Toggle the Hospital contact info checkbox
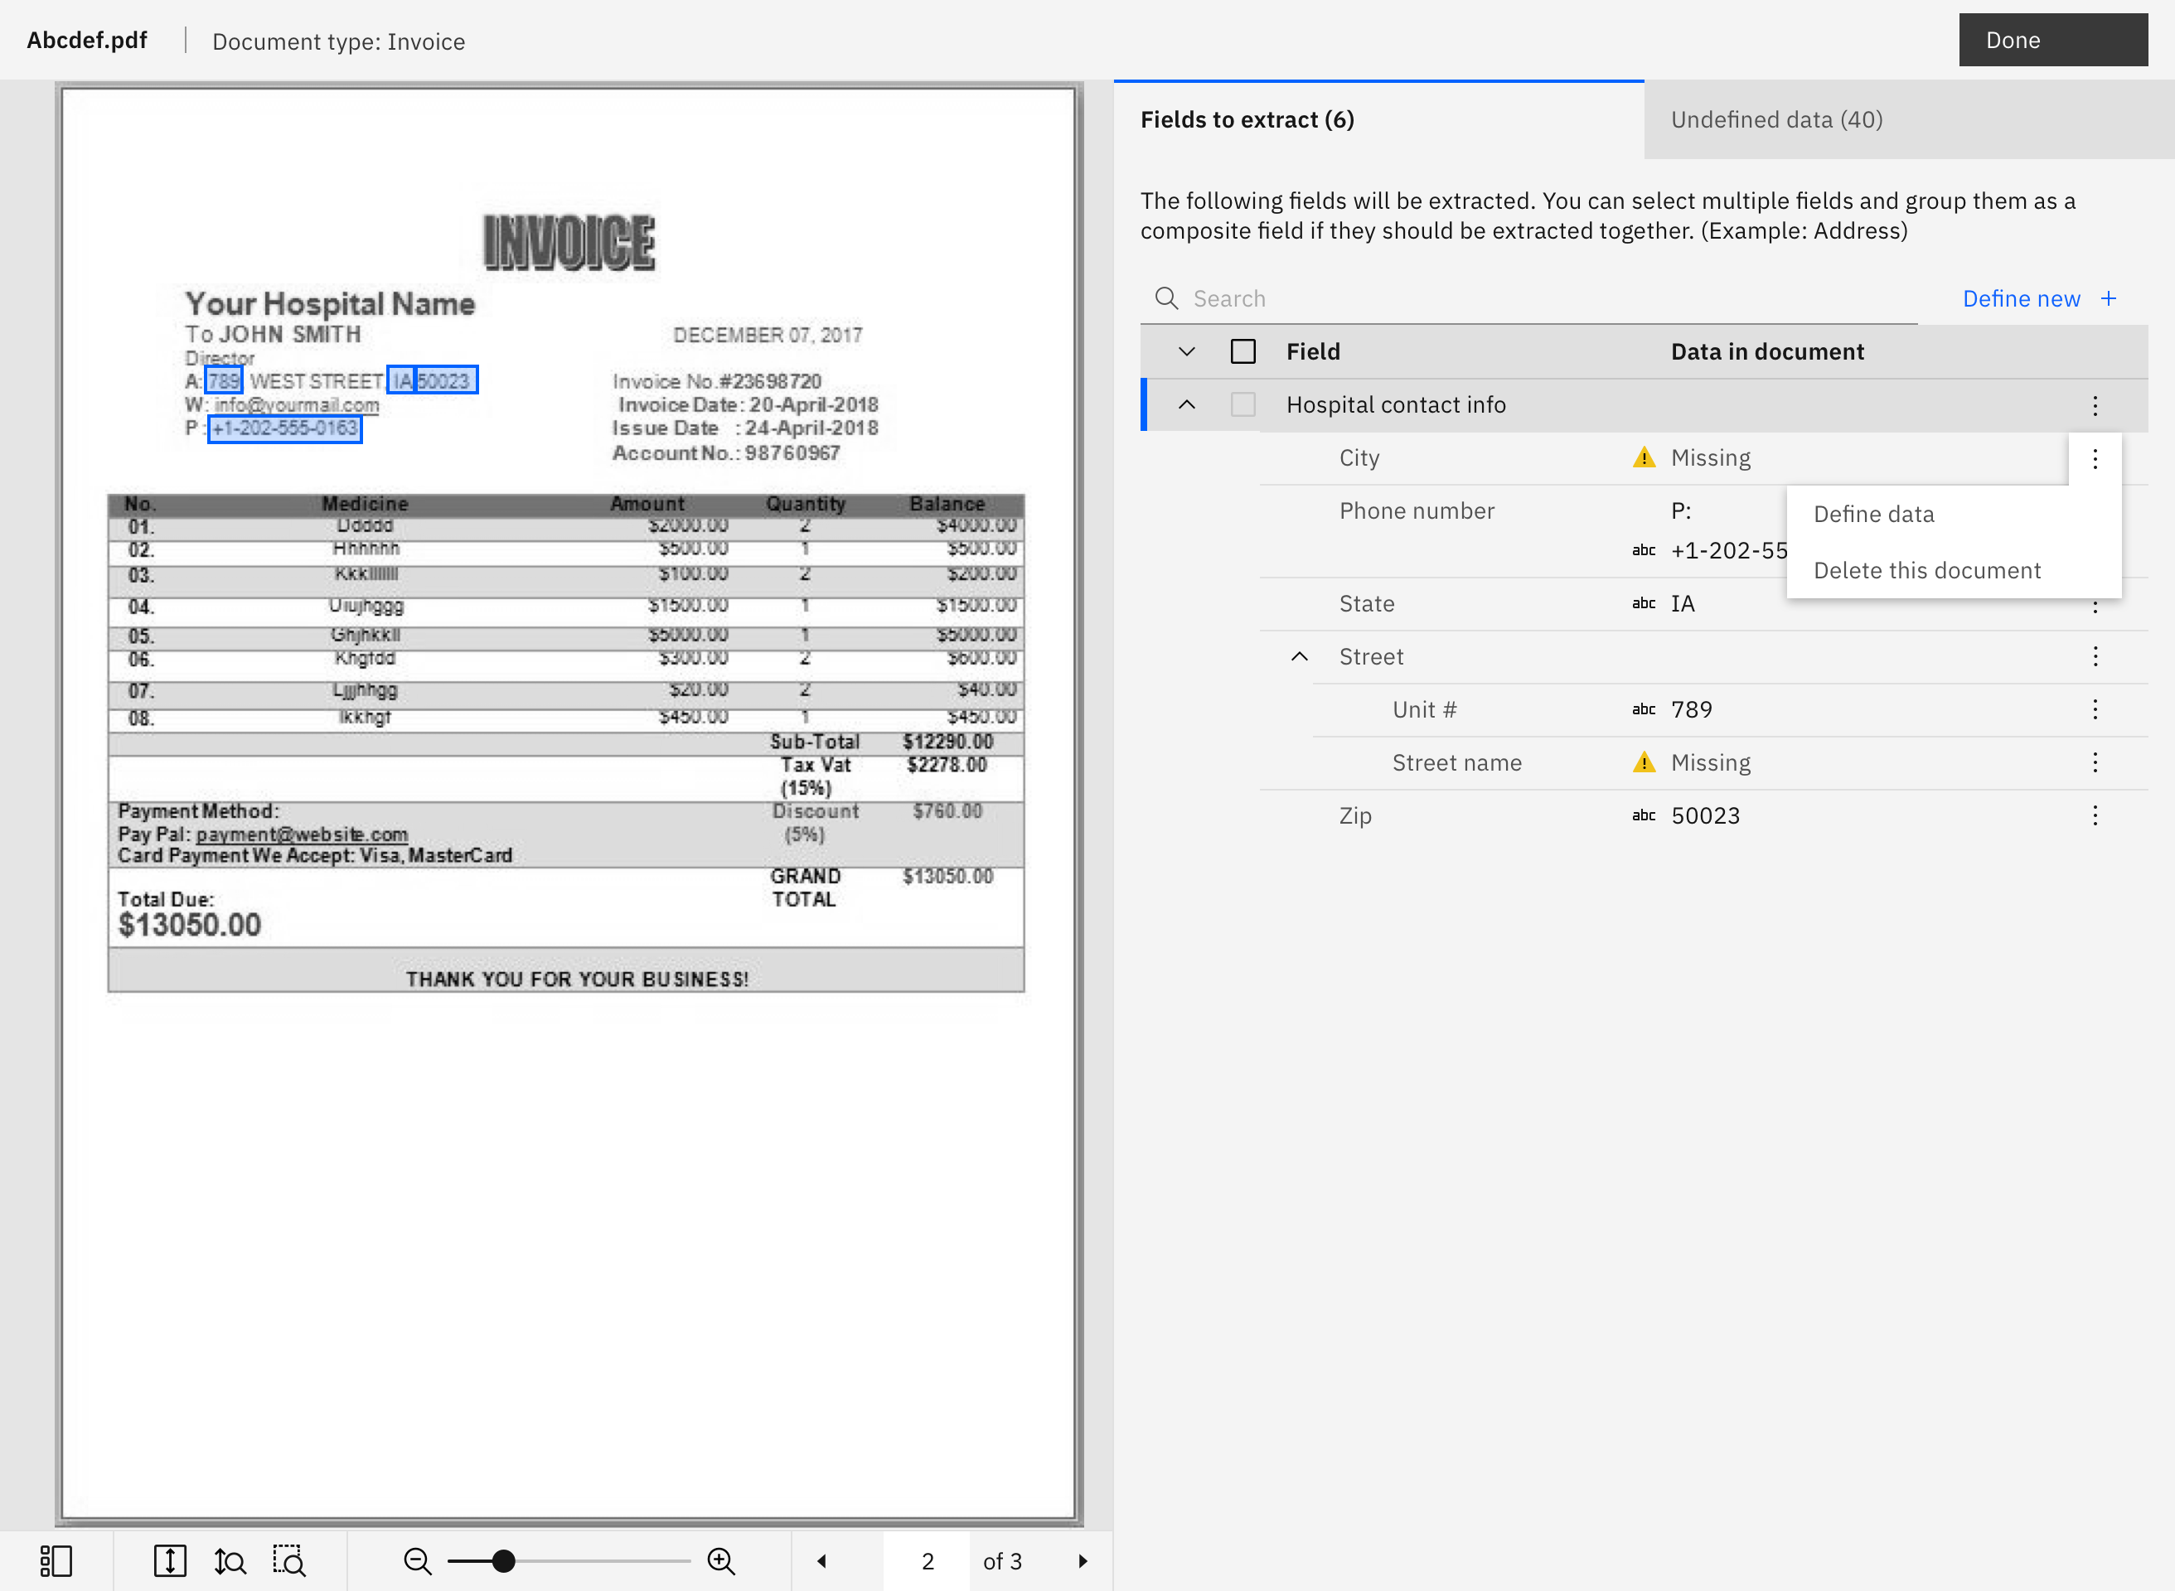 (x=1243, y=404)
